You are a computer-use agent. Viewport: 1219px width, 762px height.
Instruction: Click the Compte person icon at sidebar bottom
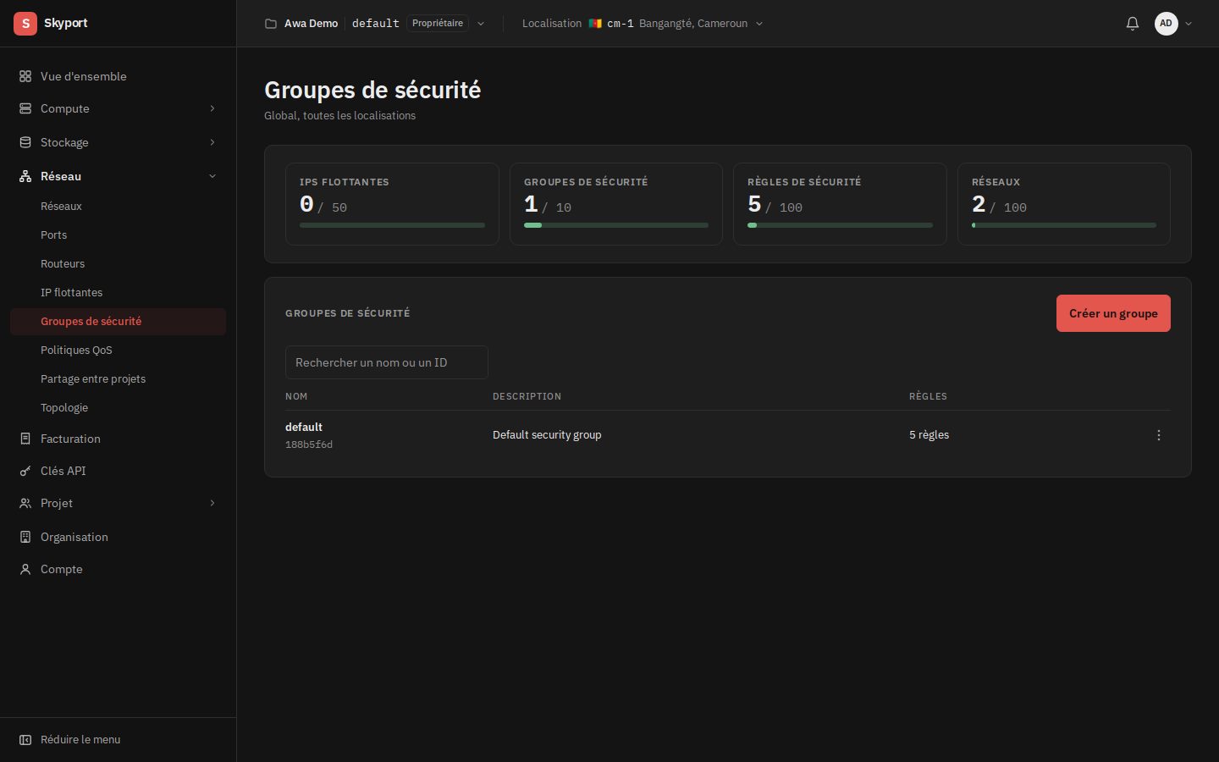[x=25, y=569]
